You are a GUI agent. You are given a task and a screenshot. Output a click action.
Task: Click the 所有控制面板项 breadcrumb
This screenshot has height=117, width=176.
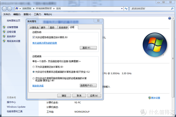44,8
